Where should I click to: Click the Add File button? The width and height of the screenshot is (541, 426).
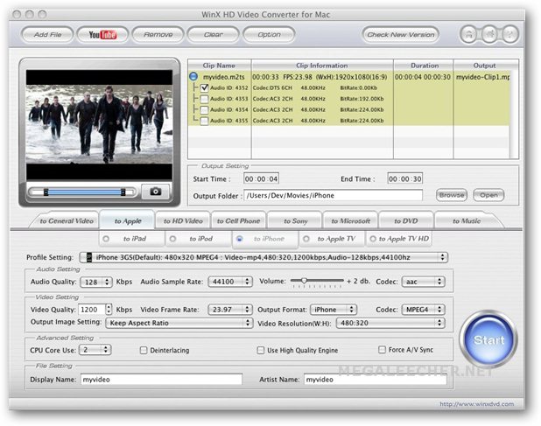click(47, 34)
